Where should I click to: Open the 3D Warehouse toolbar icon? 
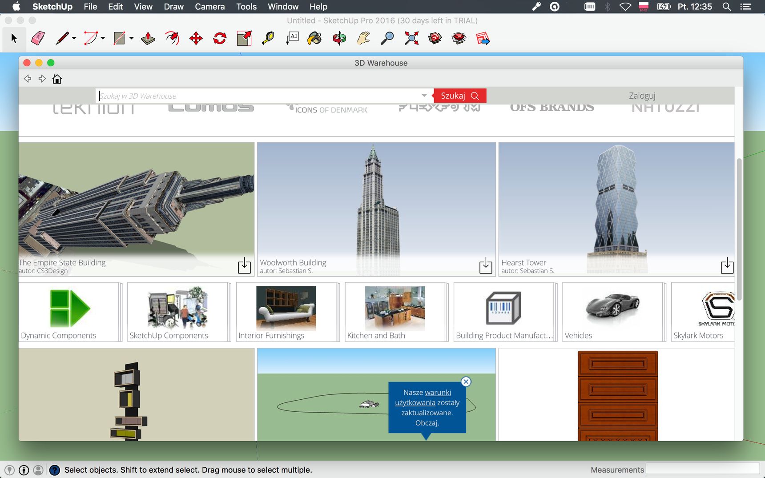coord(435,38)
